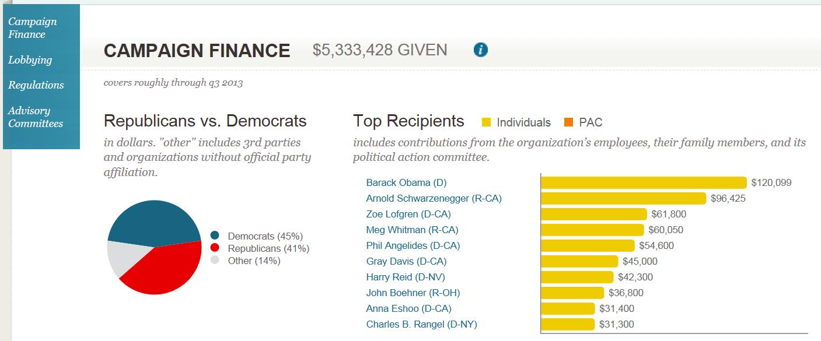Open Harry Reid (D-NV) recipient link
This screenshot has width=821, height=341.
406,277
